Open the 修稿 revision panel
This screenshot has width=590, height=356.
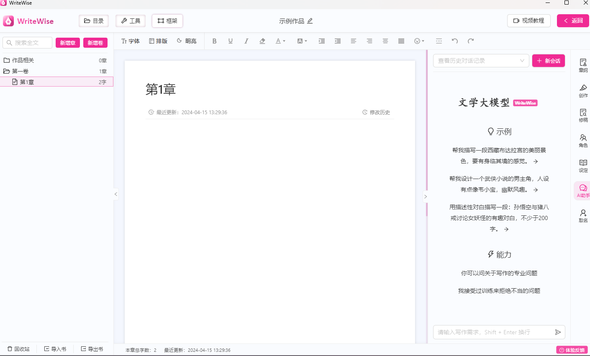click(x=583, y=115)
